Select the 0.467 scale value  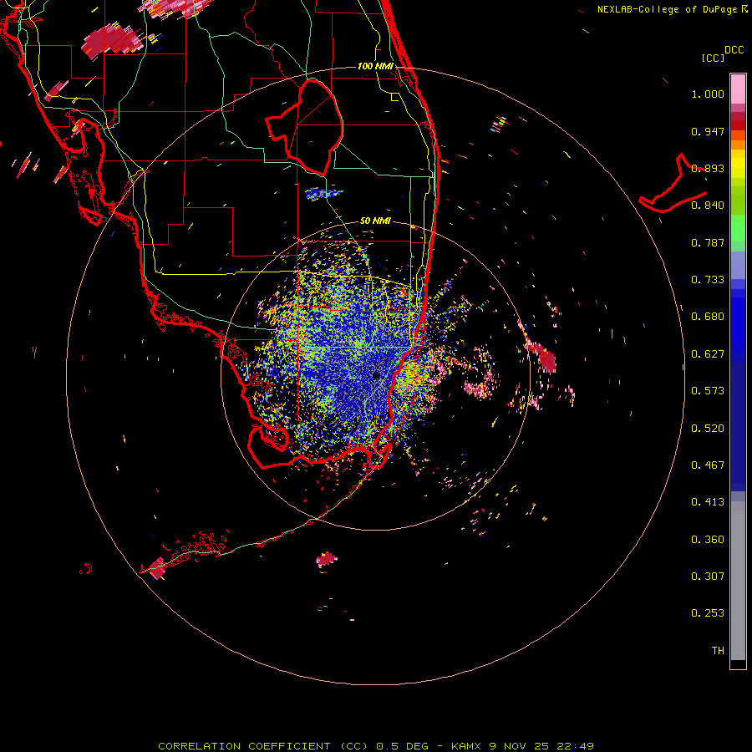pos(708,465)
